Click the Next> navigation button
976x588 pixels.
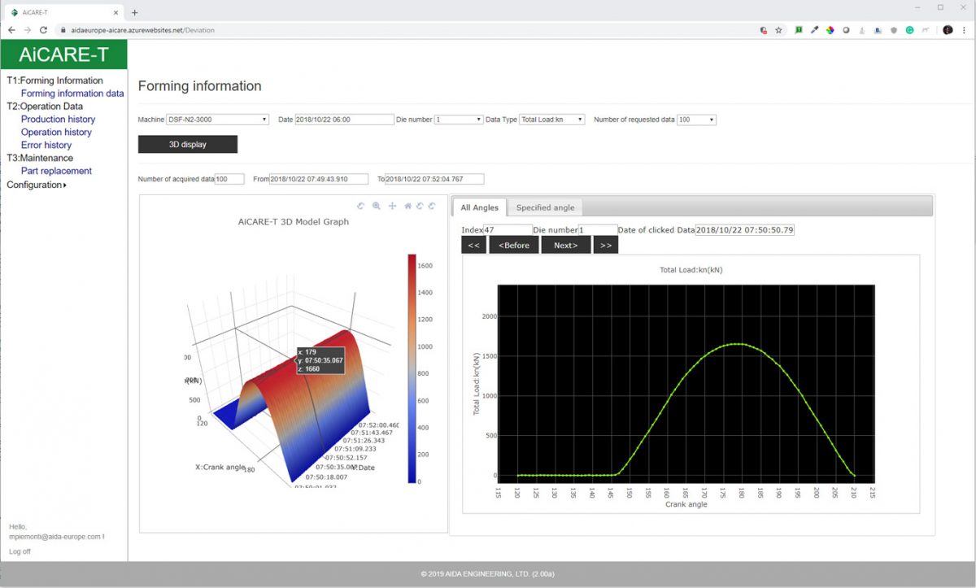pyautogui.click(x=565, y=244)
